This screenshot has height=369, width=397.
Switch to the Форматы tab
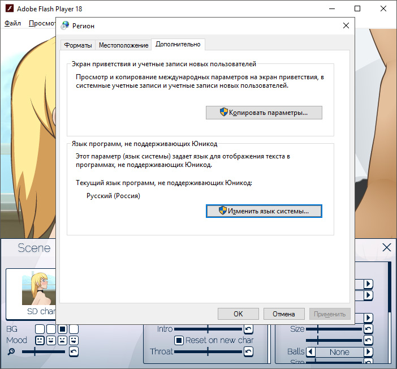click(77, 45)
